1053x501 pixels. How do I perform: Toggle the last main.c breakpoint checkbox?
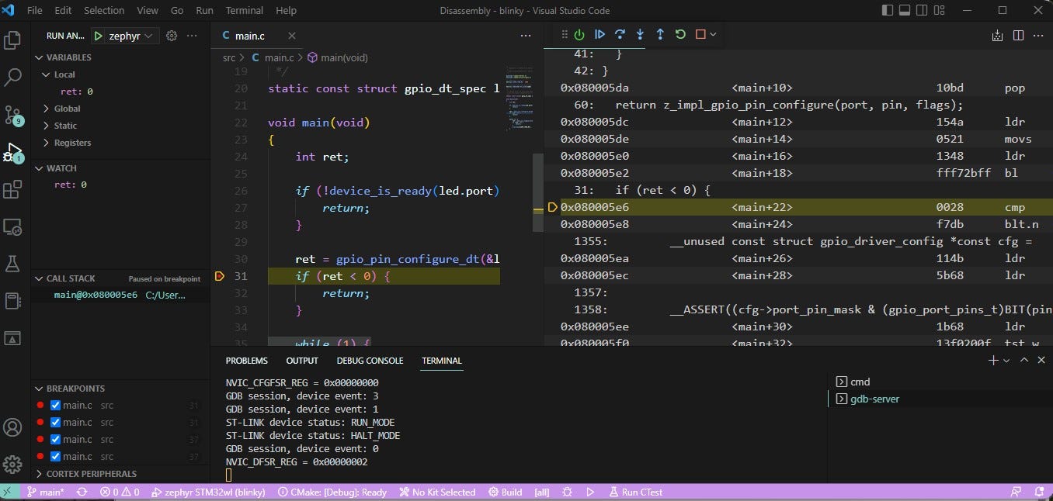[55, 456]
